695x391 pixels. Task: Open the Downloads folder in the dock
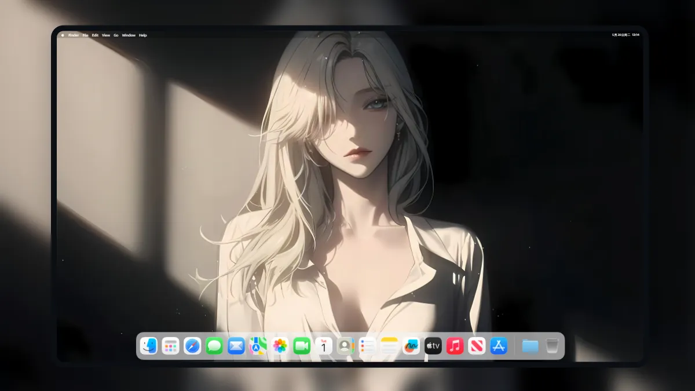[x=530, y=346]
